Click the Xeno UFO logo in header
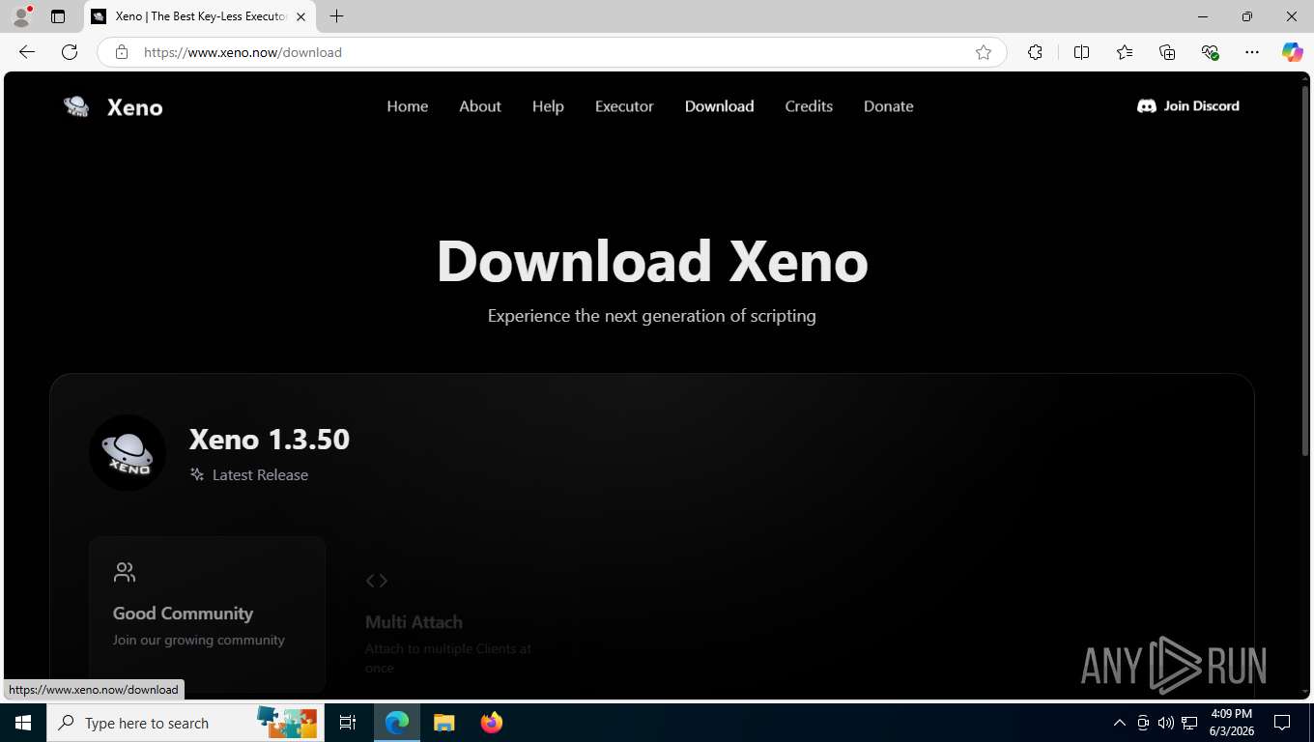 coord(76,106)
